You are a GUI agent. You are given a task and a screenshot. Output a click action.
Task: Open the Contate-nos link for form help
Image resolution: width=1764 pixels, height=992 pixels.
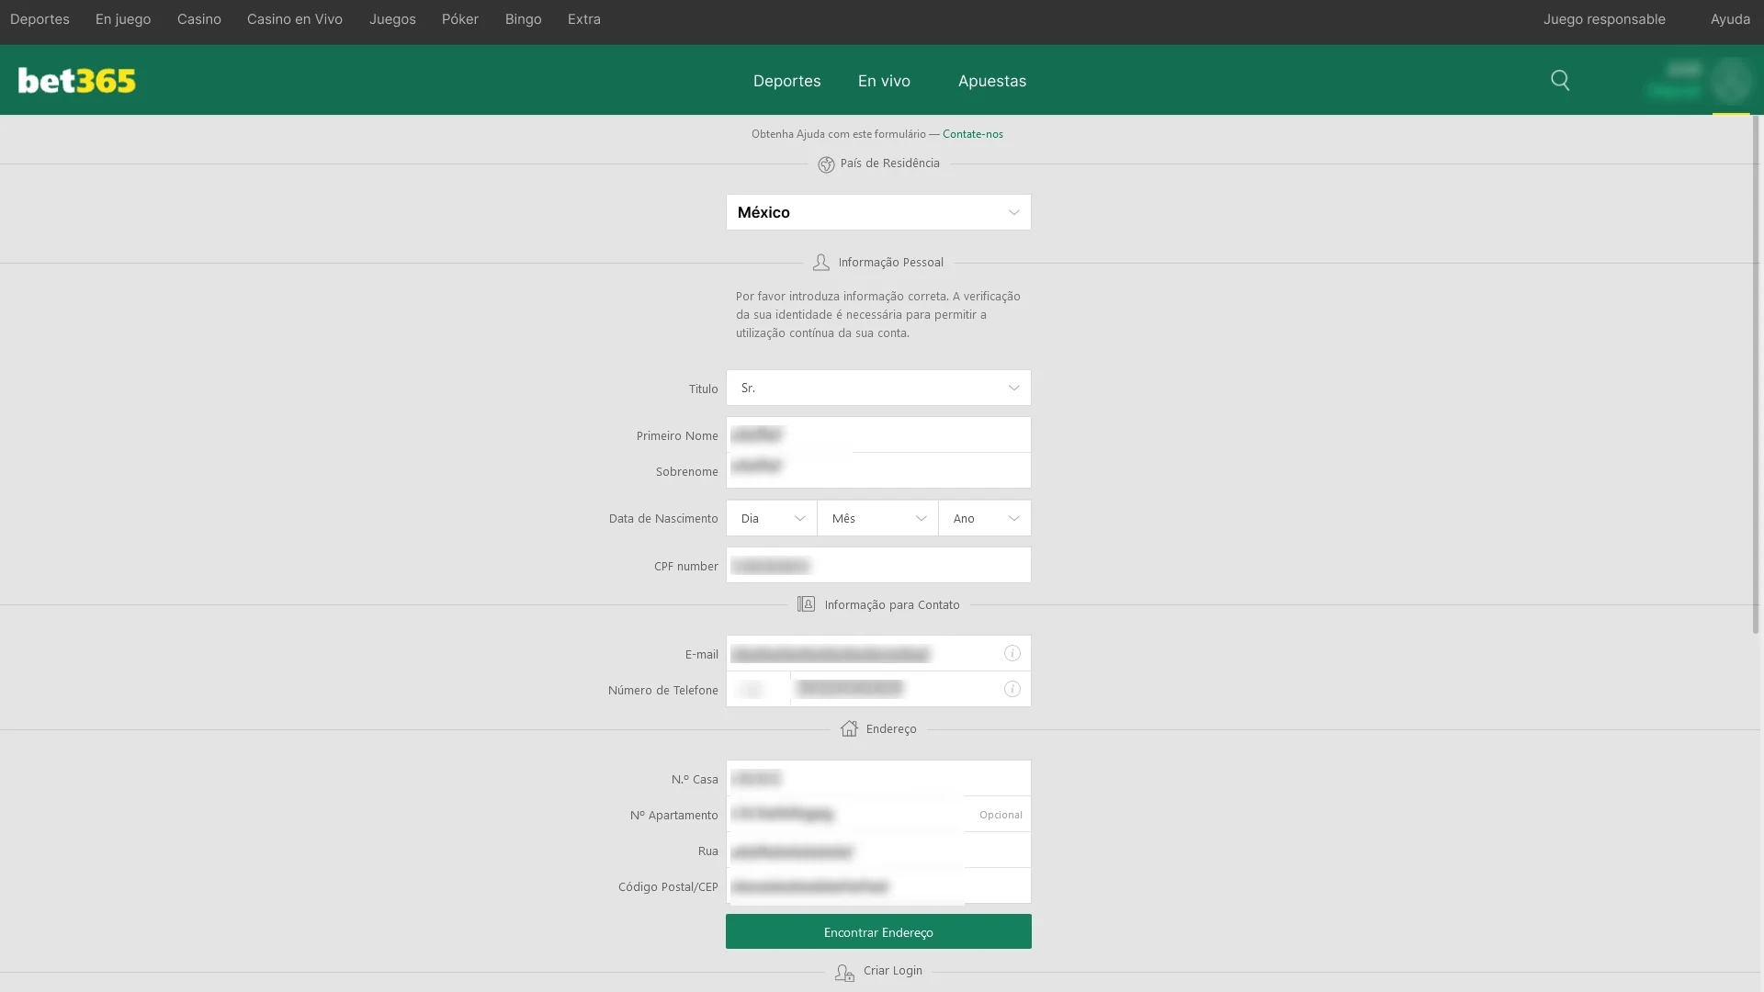[x=972, y=133]
